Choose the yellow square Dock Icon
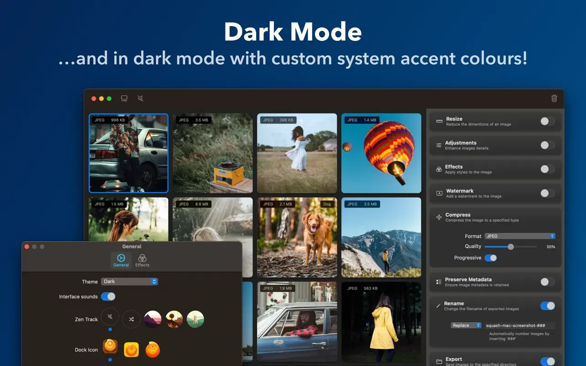This screenshot has height=366, width=586. click(x=131, y=350)
